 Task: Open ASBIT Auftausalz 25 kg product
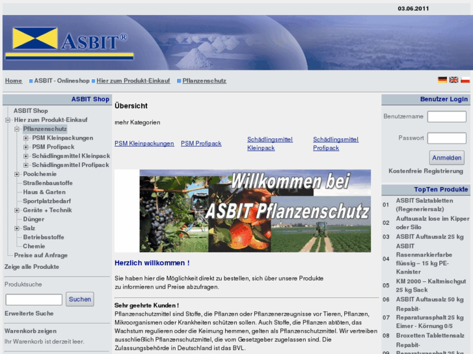[429, 237]
